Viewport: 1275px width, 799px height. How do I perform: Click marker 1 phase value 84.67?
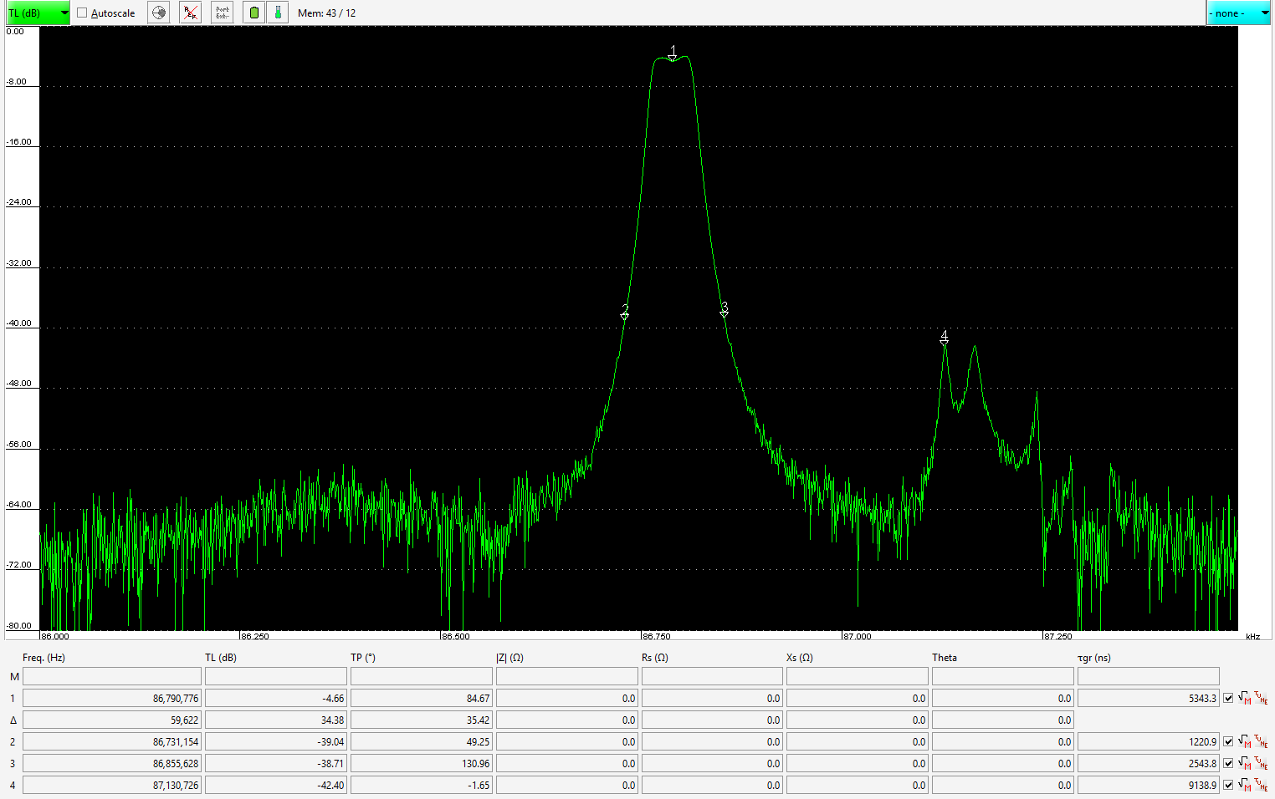point(422,698)
